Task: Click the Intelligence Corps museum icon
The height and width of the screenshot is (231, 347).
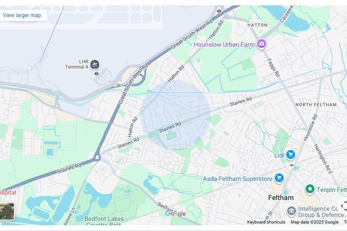Action: pyautogui.click(x=292, y=211)
